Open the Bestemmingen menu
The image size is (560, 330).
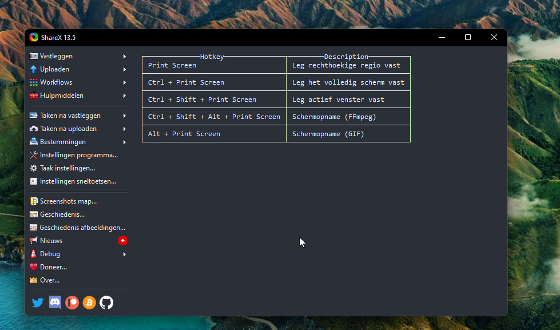pyautogui.click(x=62, y=142)
